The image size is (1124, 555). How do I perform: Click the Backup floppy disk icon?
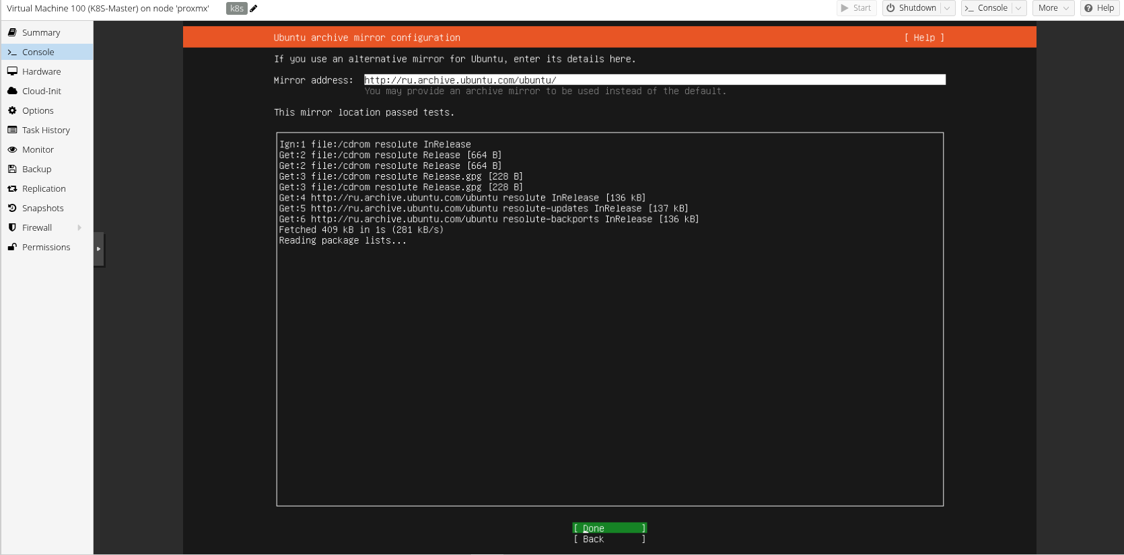click(x=12, y=169)
